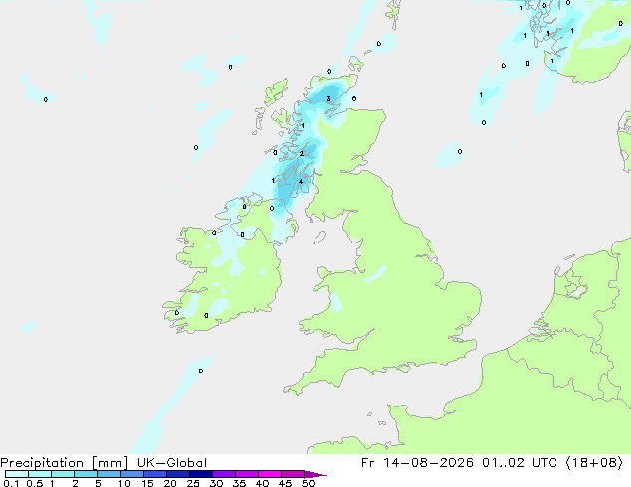
Task: Click the legend label '25'
Action: pyautogui.click(x=193, y=483)
